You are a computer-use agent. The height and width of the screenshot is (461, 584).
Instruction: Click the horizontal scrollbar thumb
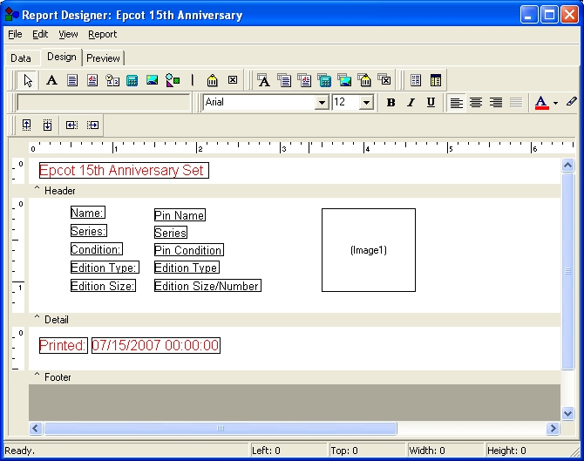tap(221, 428)
